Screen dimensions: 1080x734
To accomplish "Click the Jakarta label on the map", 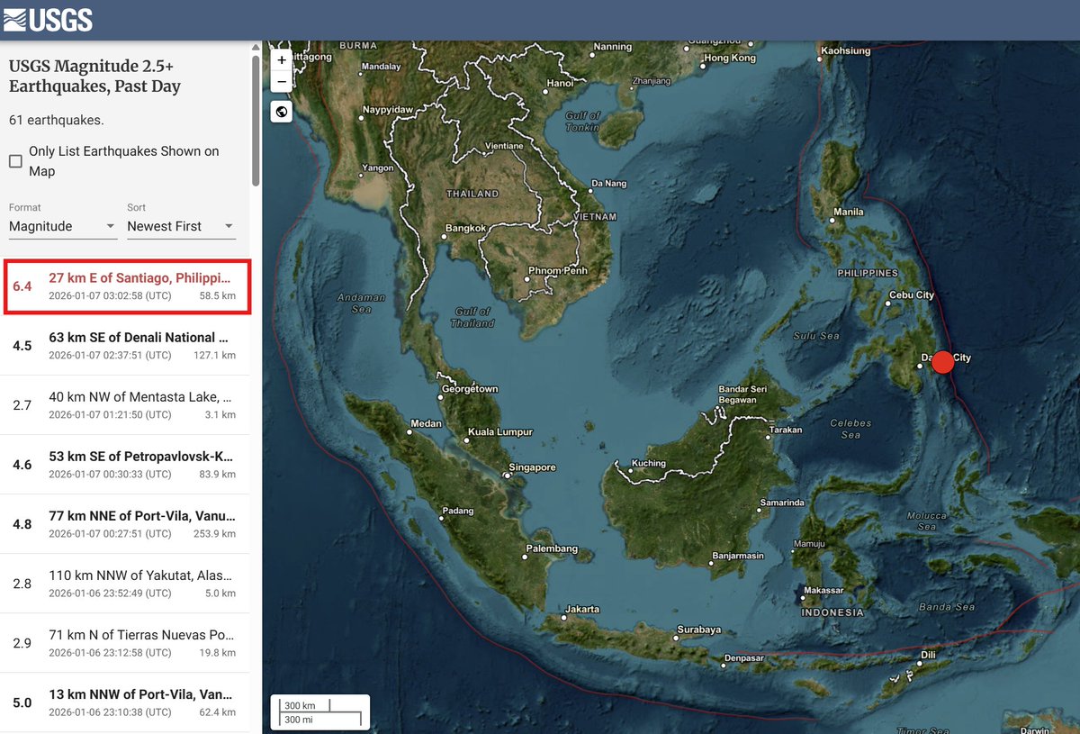I will click(x=583, y=610).
